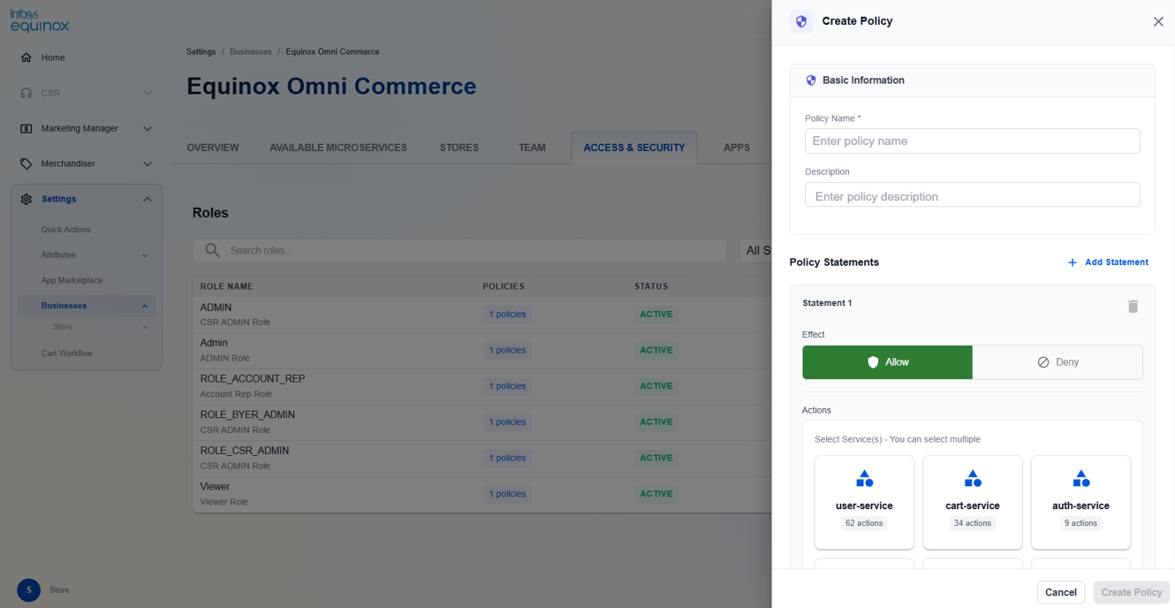Switch to the AVAILABLE MICROSERVICES tab
The height and width of the screenshot is (608, 1175).
click(x=338, y=148)
